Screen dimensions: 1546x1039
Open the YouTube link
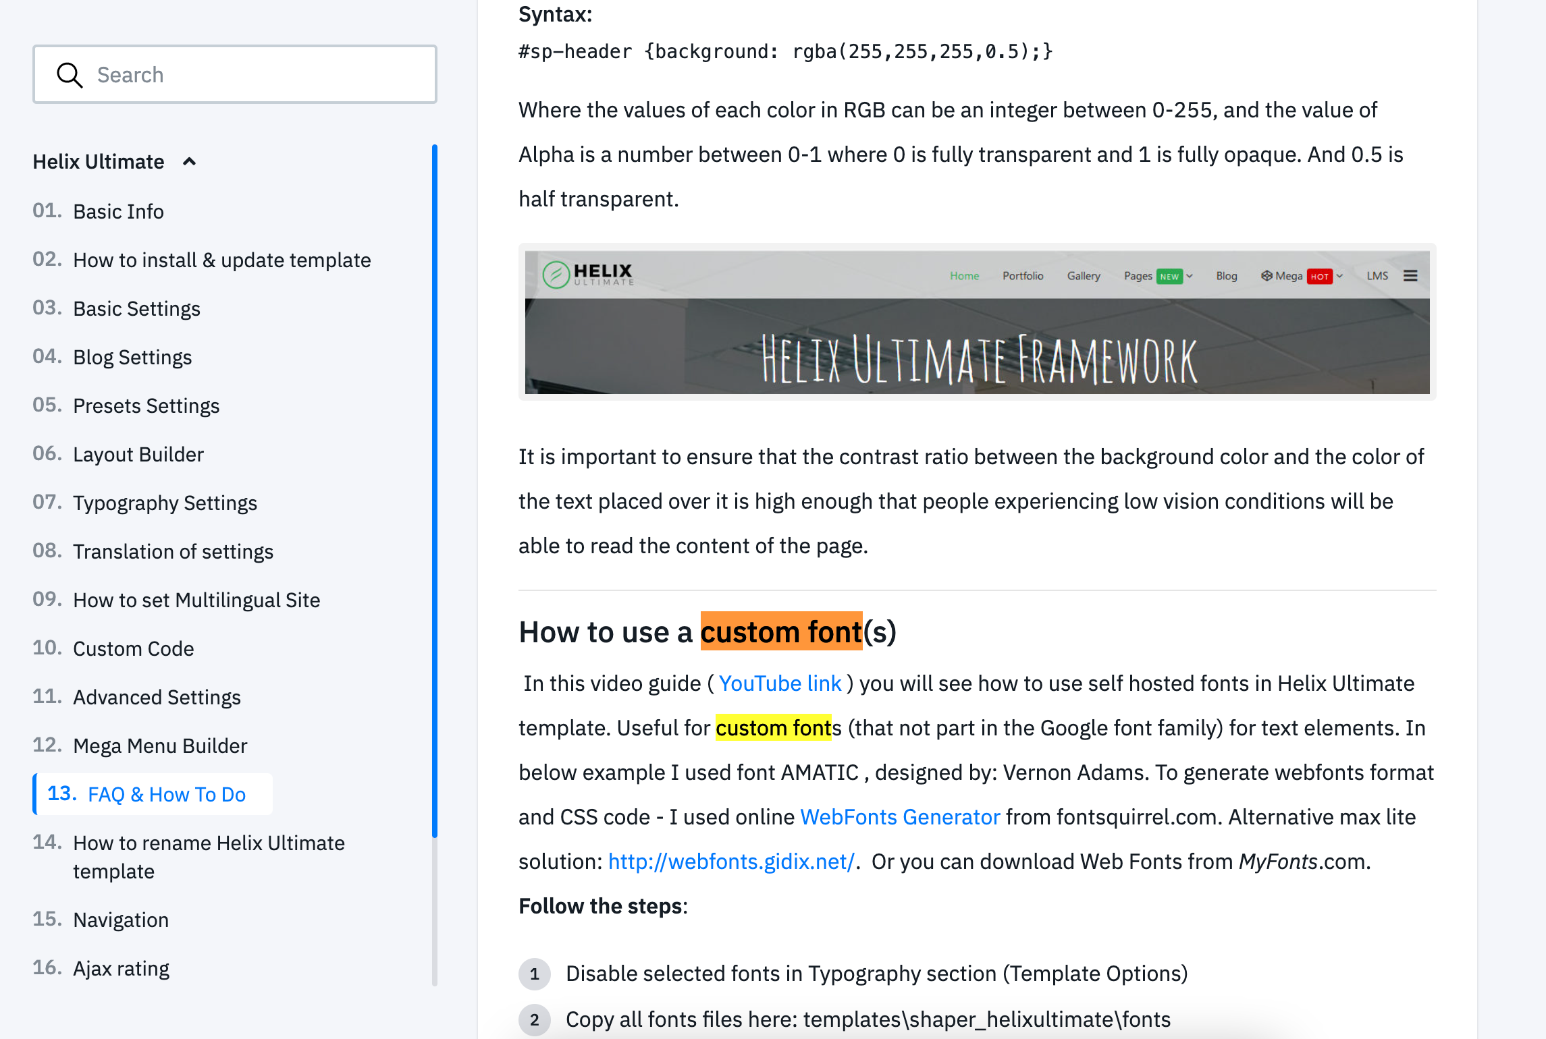click(x=780, y=683)
